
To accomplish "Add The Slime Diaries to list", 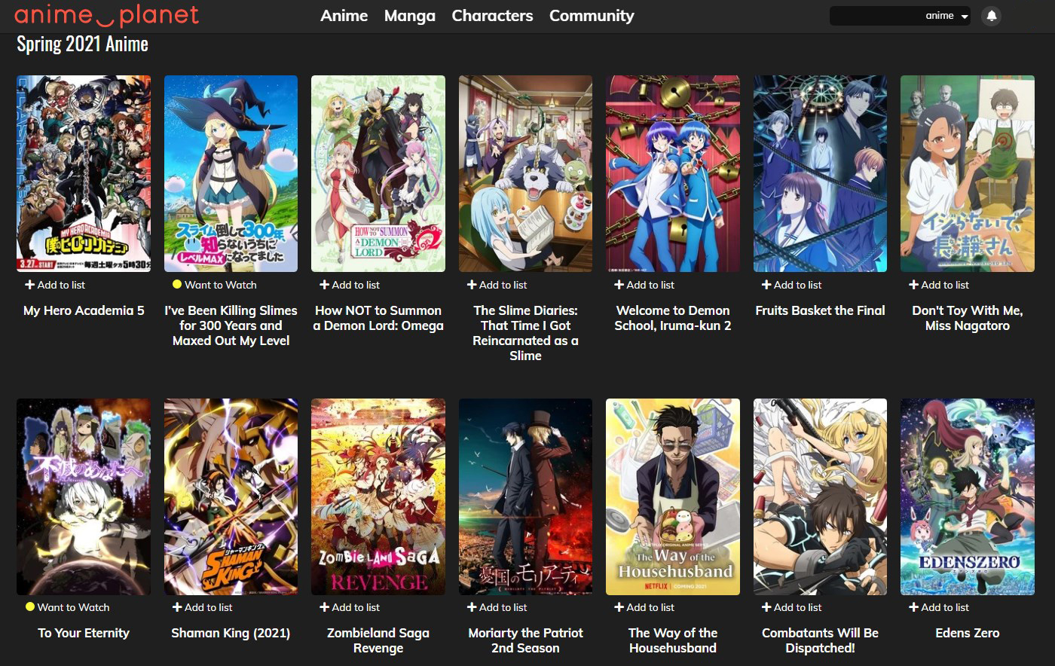I will tap(497, 285).
